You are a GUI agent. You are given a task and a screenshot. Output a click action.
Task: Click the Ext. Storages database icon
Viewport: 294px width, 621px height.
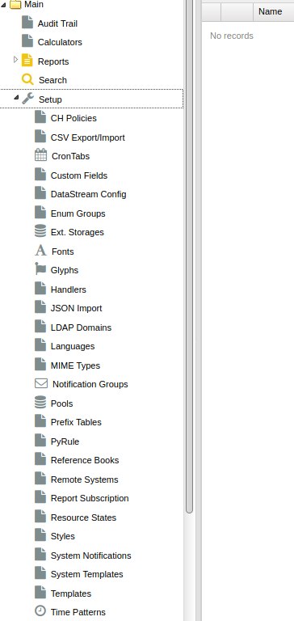(x=40, y=231)
